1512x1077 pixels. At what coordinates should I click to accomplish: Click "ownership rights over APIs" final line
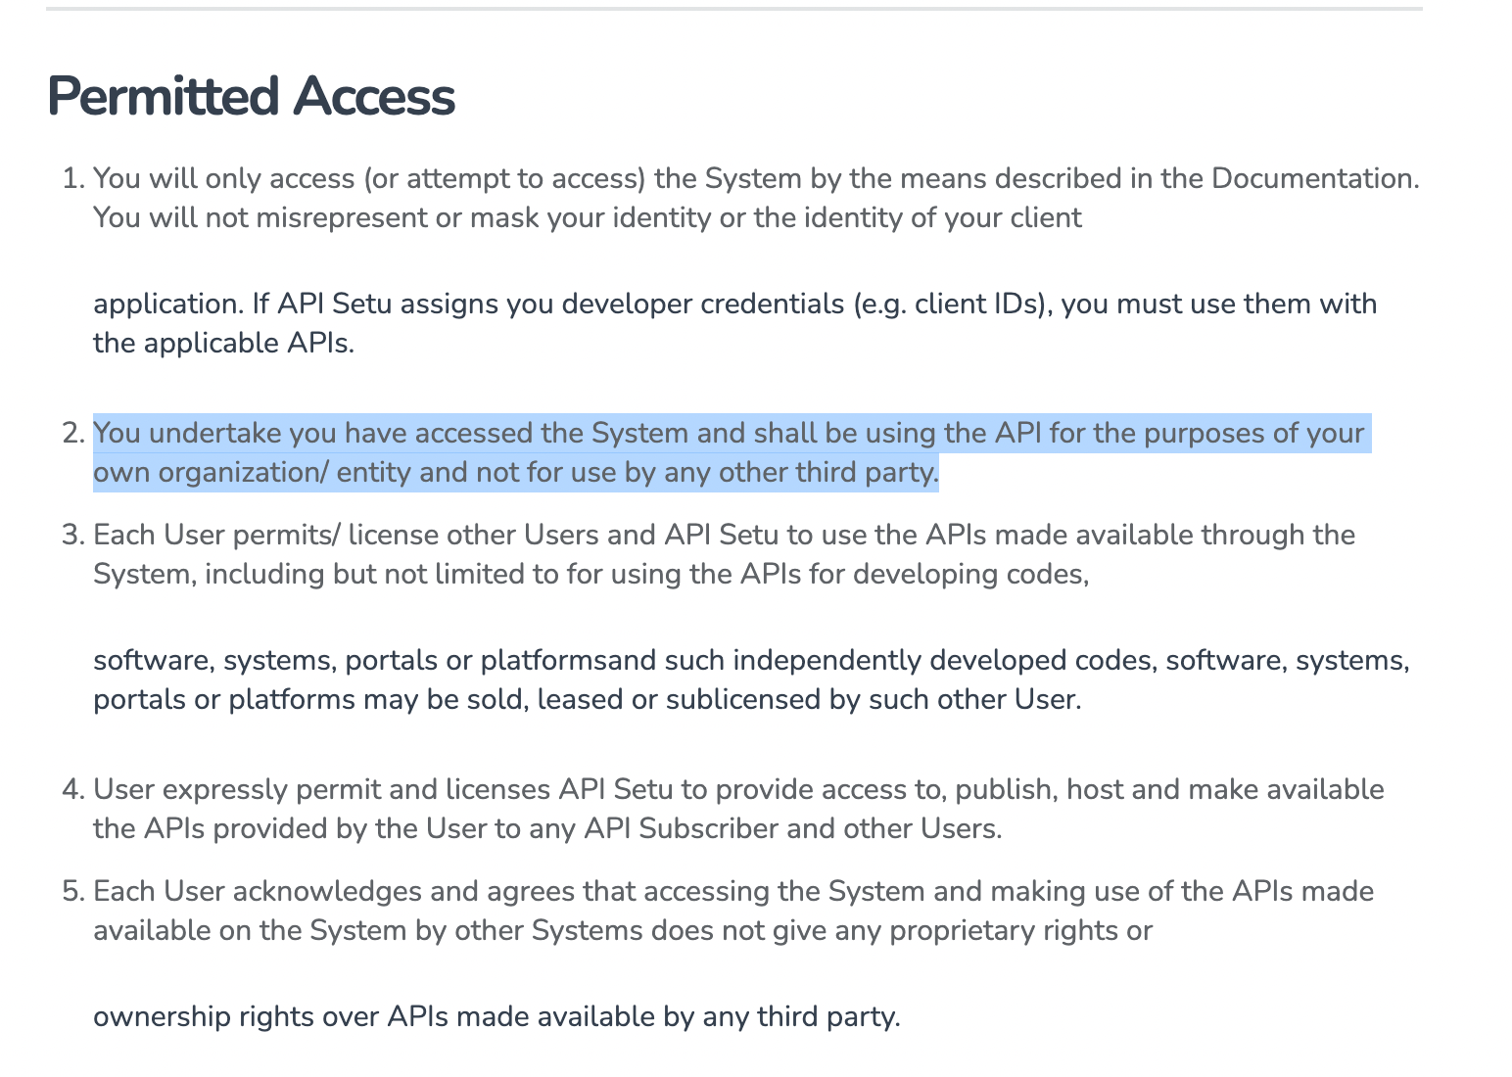click(x=496, y=1016)
